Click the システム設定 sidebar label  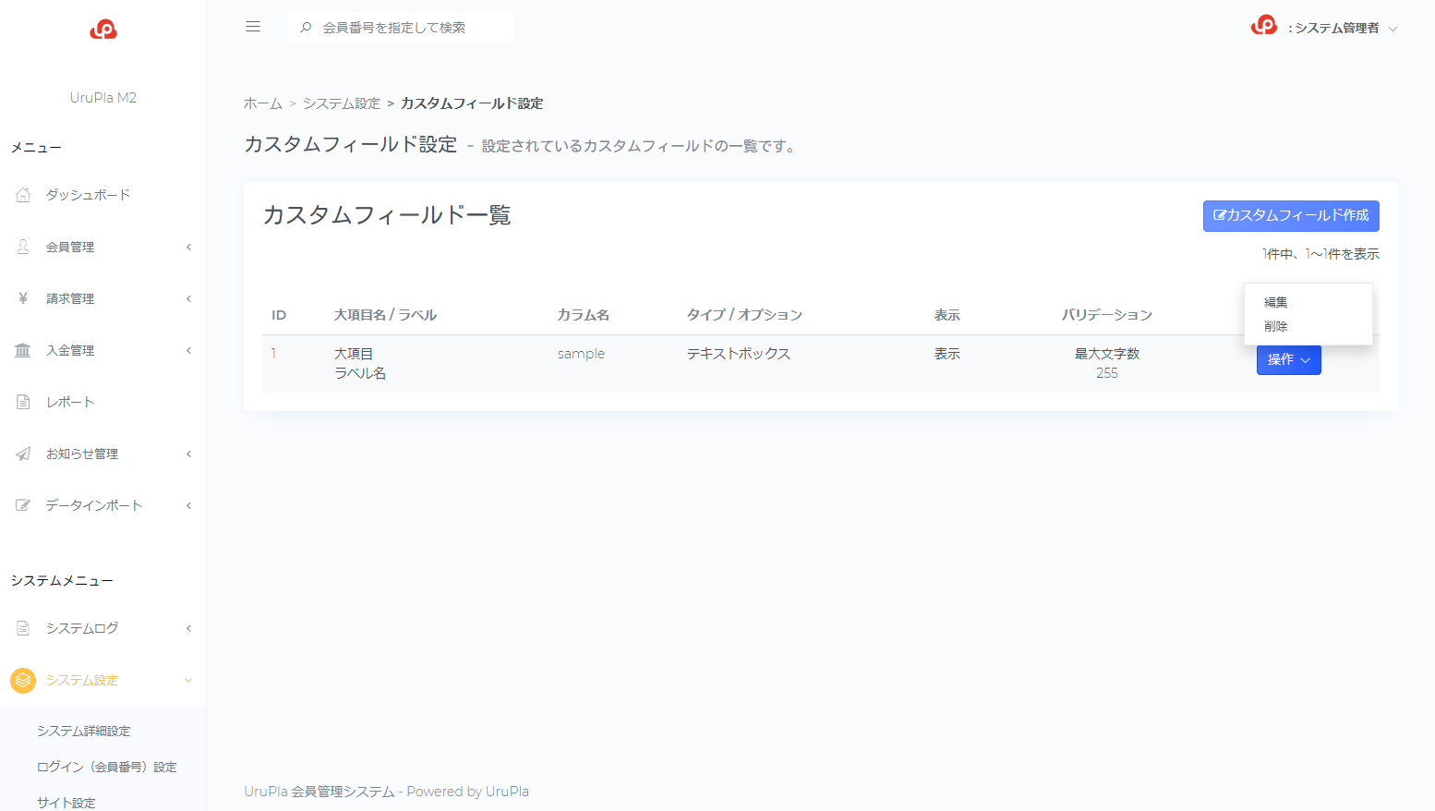click(82, 680)
